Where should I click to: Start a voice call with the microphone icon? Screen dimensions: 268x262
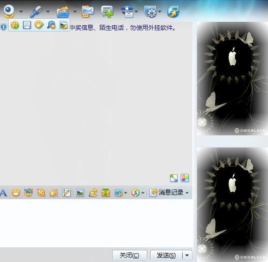pyautogui.click(x=36, y=12)
